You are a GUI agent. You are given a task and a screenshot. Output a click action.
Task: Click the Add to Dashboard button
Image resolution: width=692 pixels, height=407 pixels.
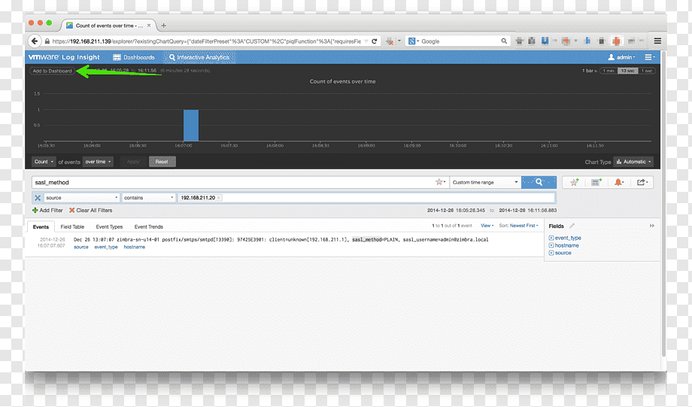[x=52, y=71]
